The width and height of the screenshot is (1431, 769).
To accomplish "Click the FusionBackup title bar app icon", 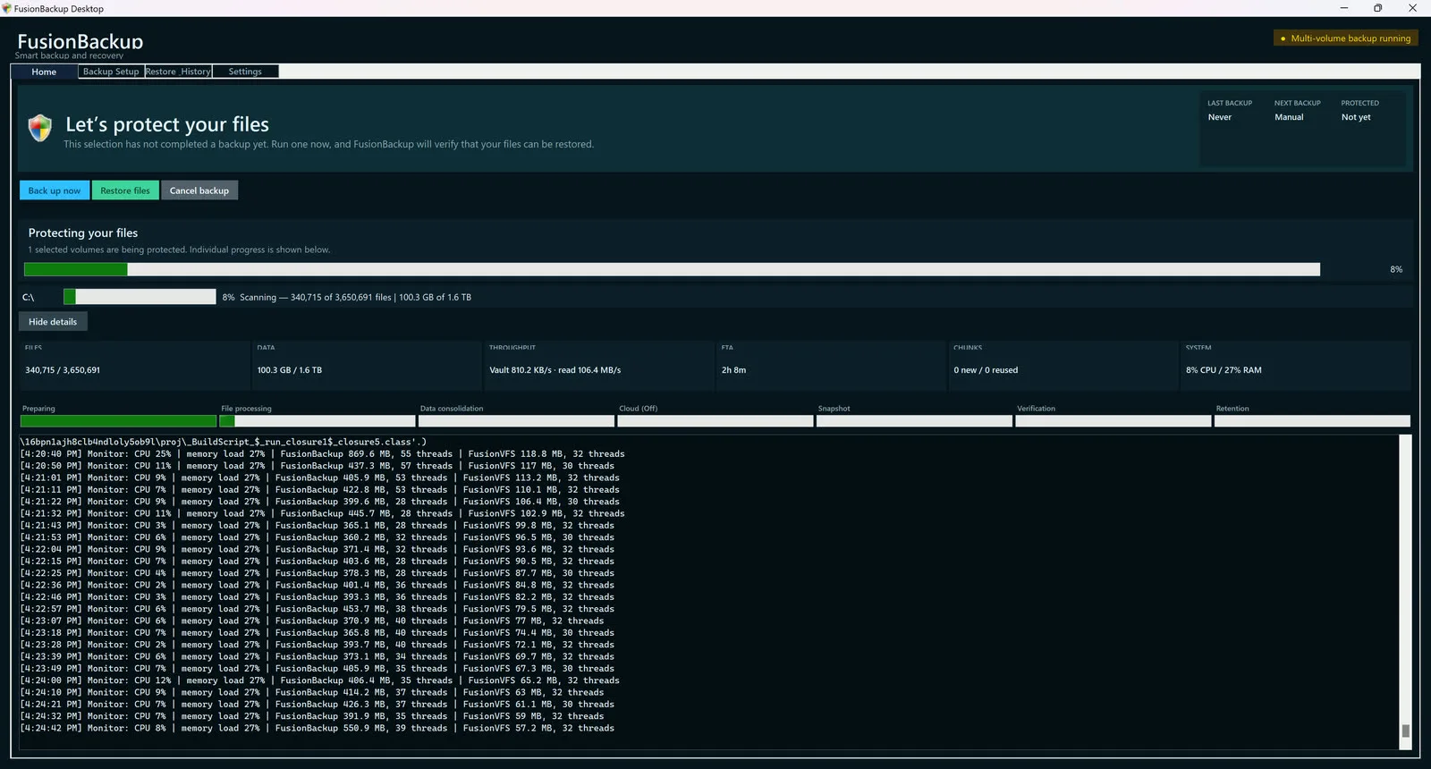I will [6, 8].
